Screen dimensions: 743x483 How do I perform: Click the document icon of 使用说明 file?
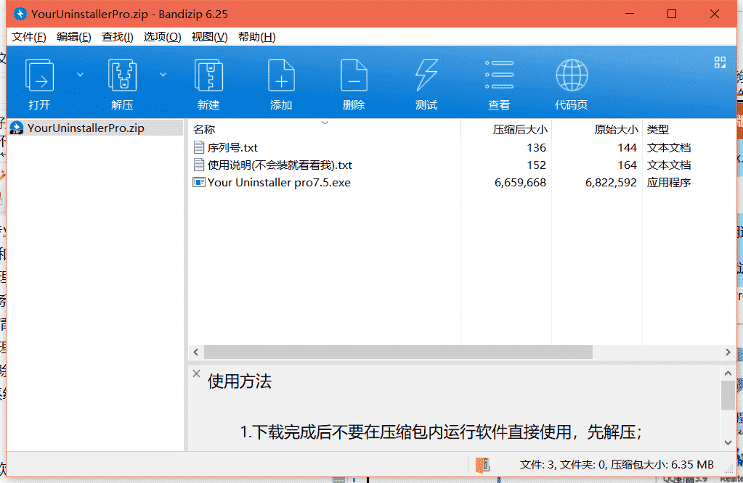pyautogui.click(x=198, y=165)
